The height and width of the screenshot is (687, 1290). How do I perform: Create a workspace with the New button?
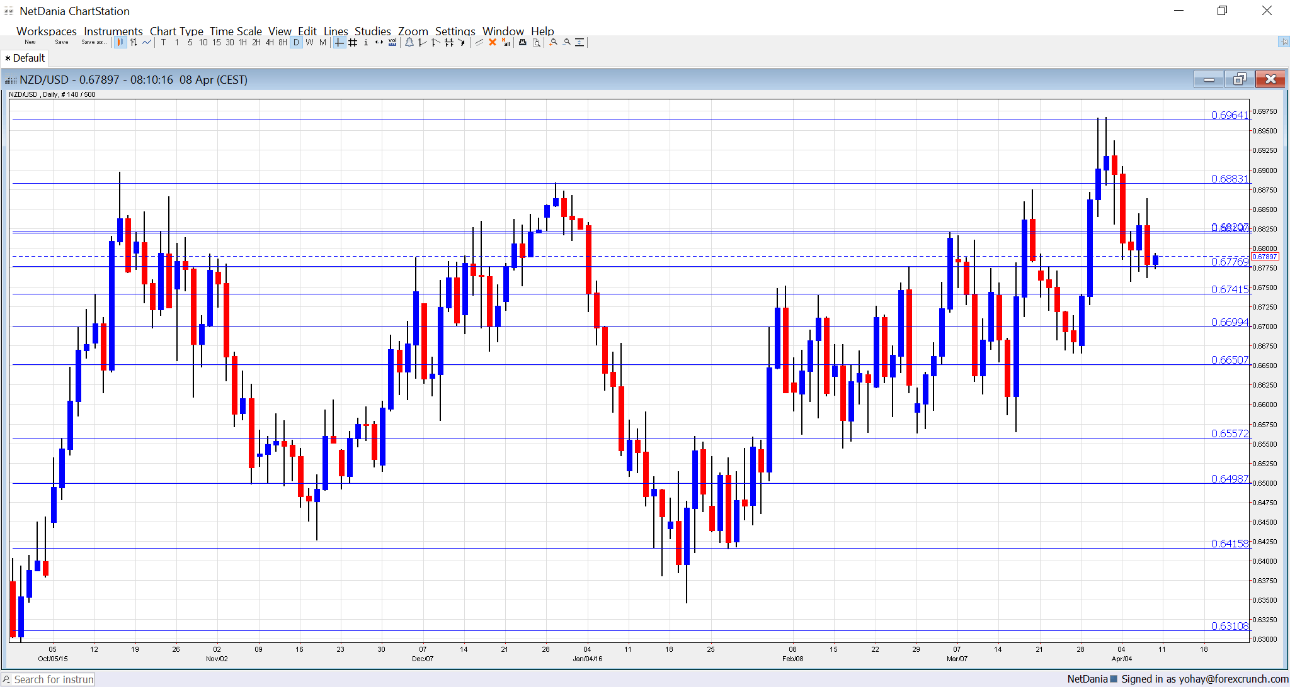click(x=29, y=42)
